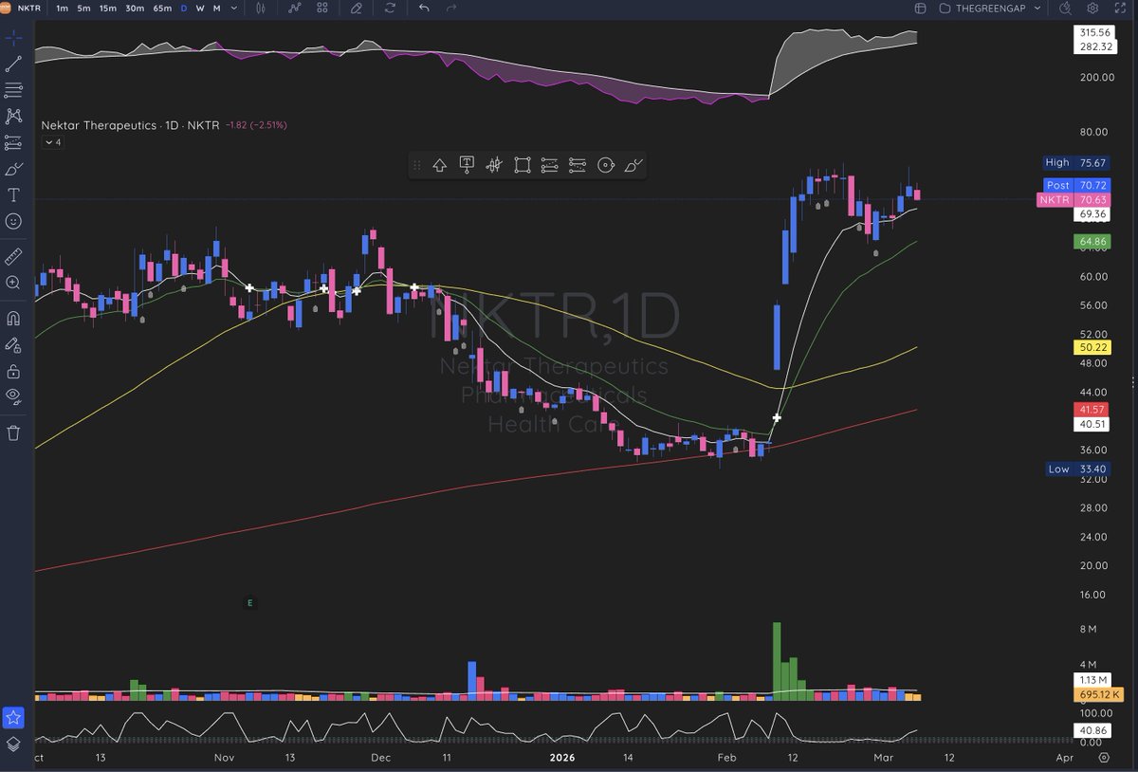Select the circle tool in floating toolbar

pos(605,165)
